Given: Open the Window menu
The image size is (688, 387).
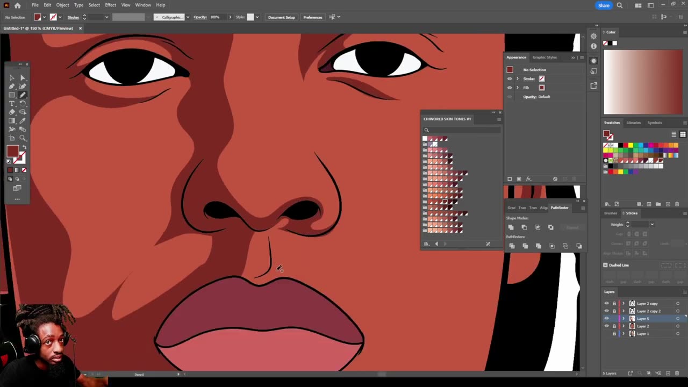Looking at the screenshot, I should (x=143, y=5).
